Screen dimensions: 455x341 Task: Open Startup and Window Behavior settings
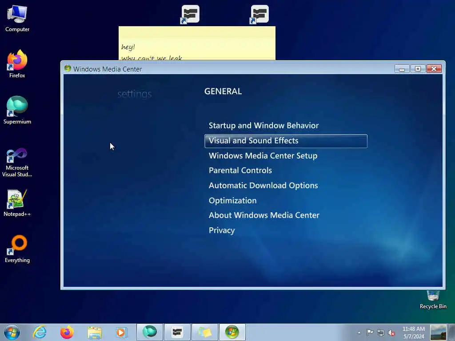coord(263,126)
